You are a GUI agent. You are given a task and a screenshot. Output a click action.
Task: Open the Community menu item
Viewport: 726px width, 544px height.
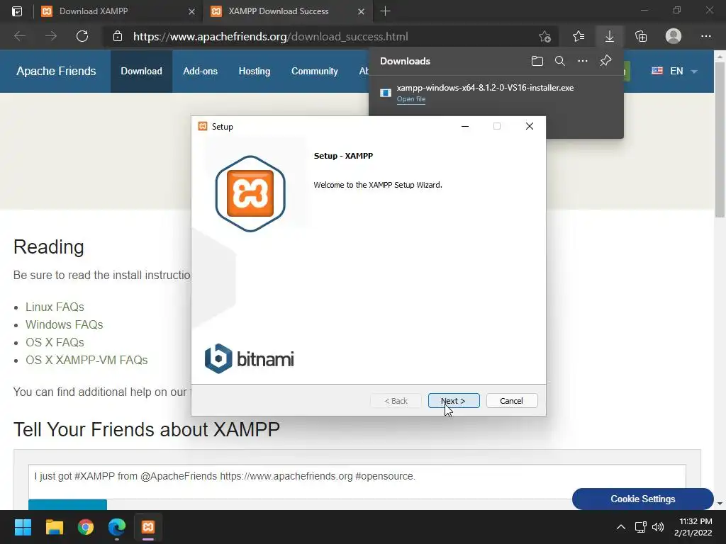(x=314, y=72)
